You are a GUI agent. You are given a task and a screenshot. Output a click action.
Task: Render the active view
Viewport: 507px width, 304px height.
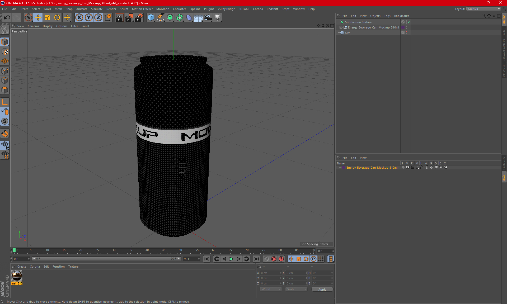point(119,18)
